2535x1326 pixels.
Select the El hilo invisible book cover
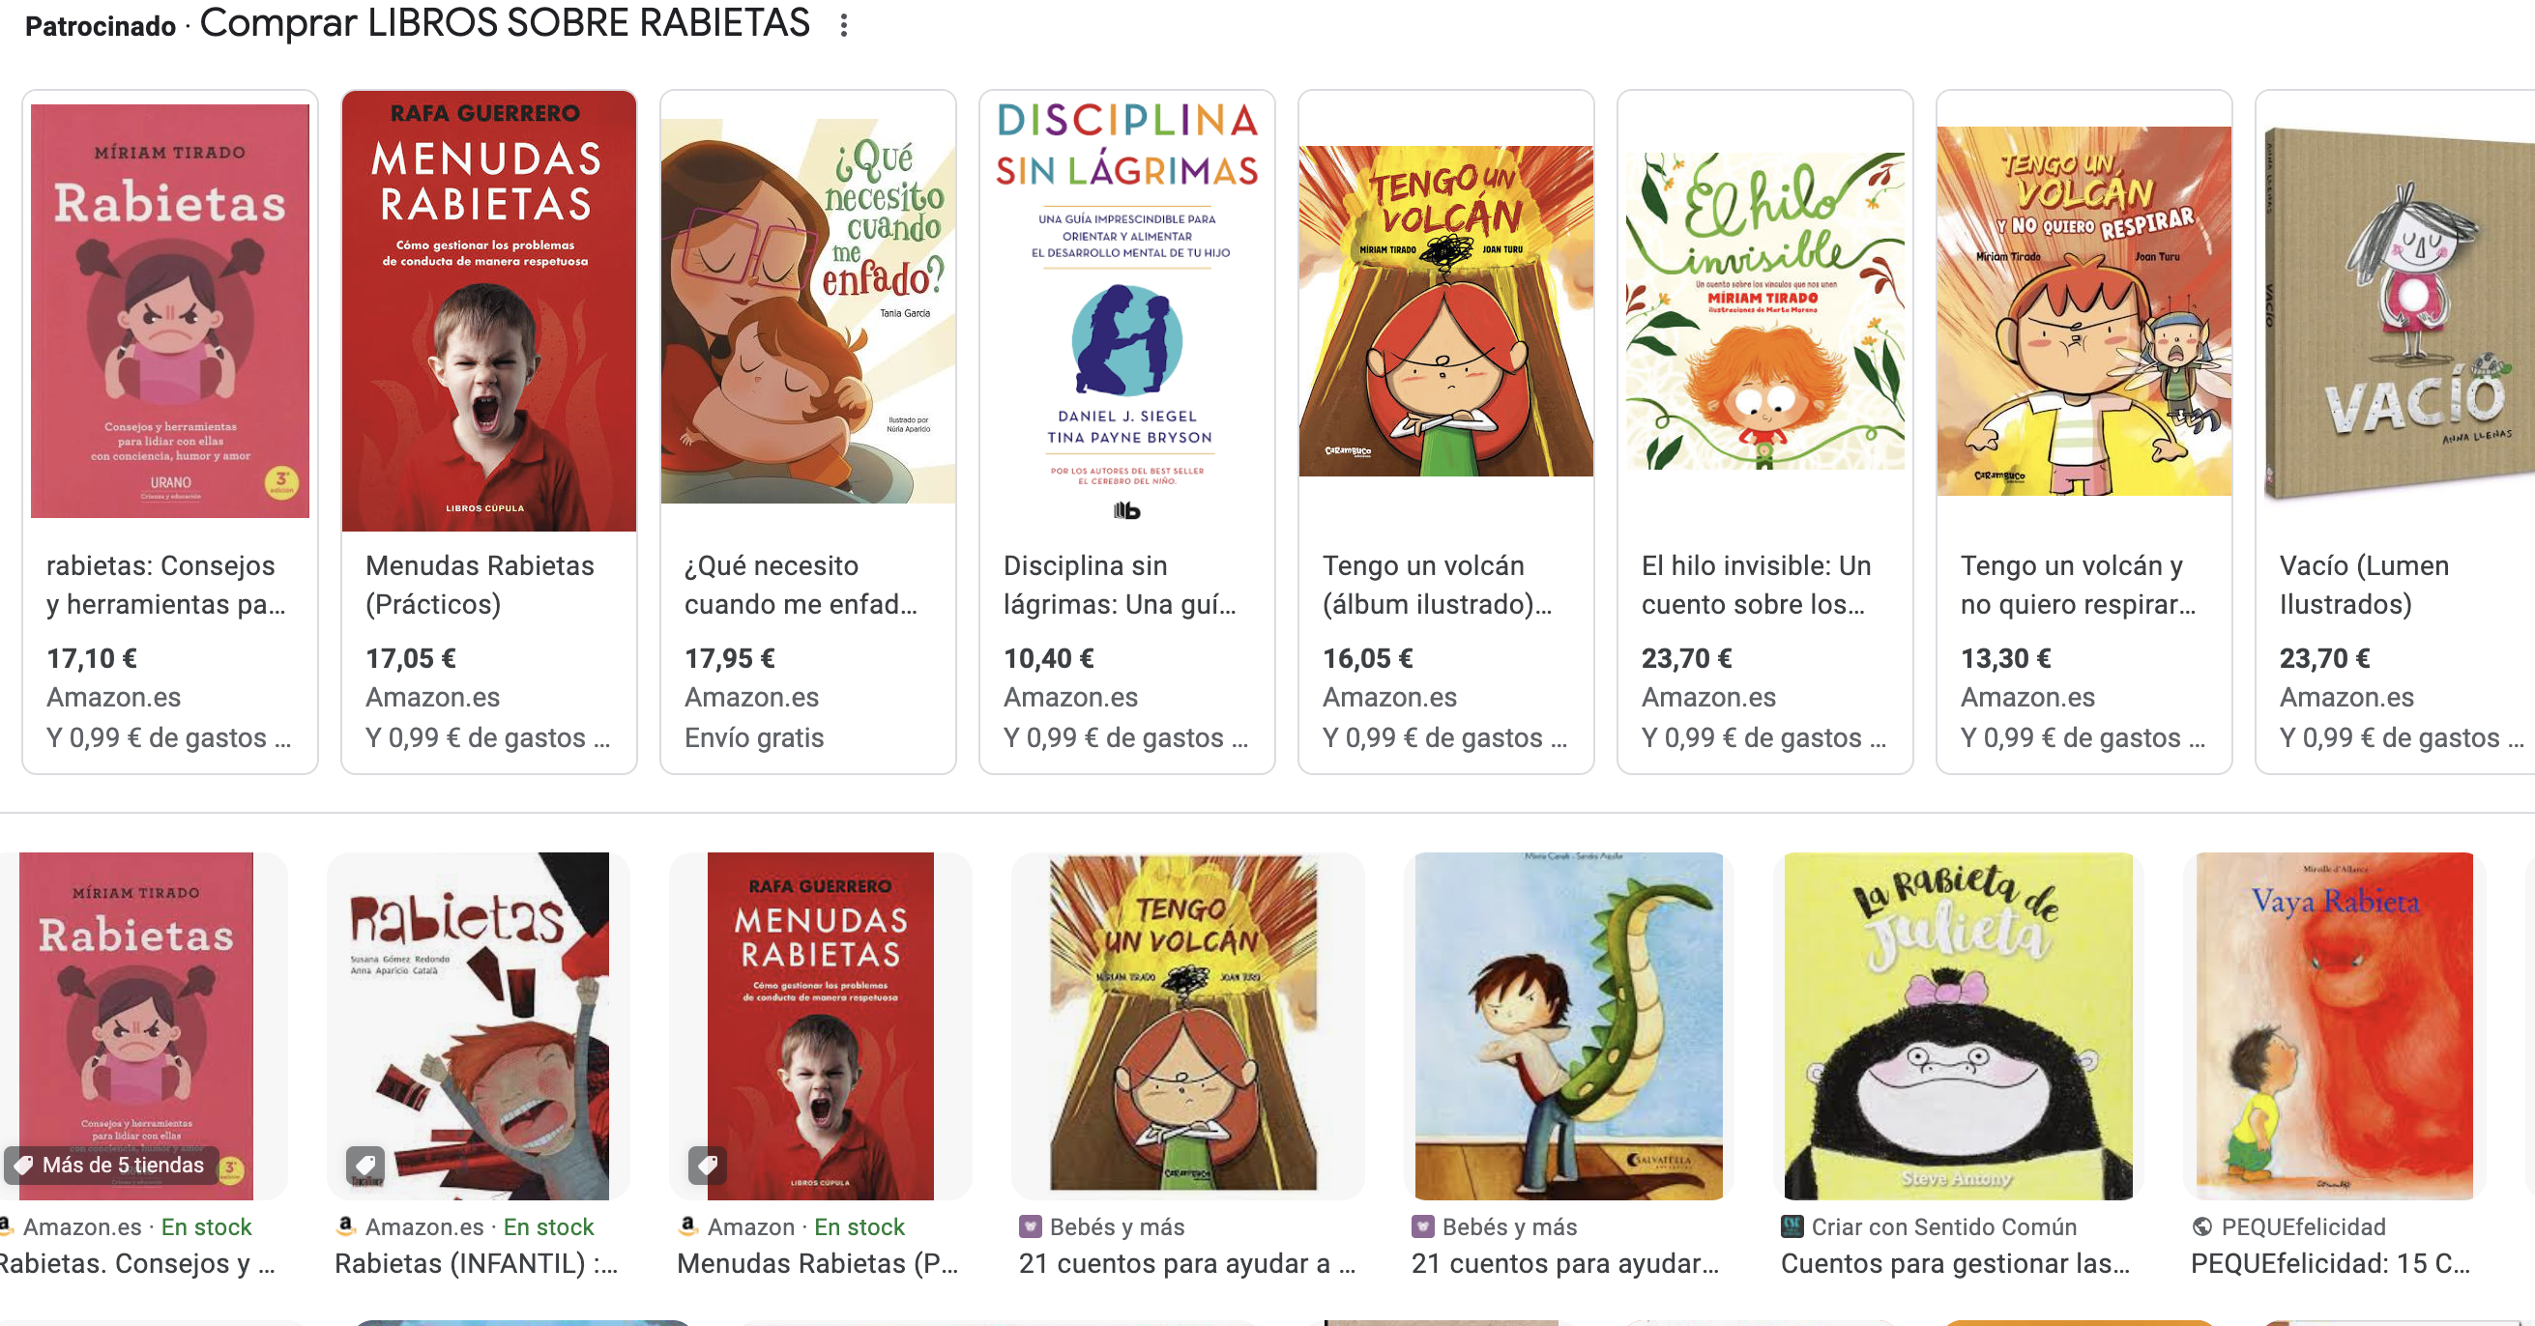click(1764, 311)
